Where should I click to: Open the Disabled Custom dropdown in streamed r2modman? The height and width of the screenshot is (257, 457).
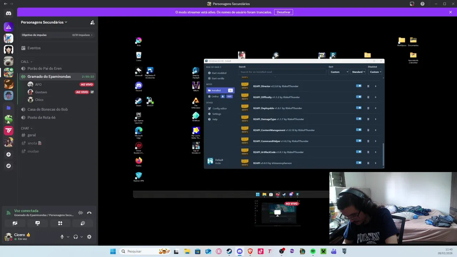(x=375, y=72)
